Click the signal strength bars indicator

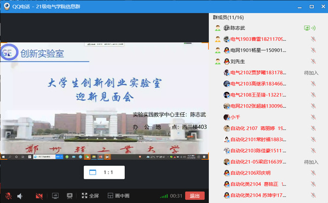coord(164,196)
